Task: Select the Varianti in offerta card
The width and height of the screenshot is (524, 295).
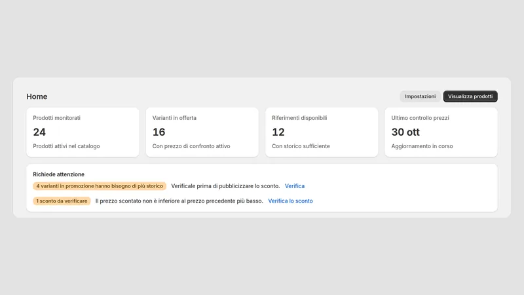Action: click(202, 132)
